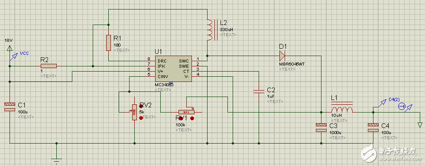The width and height of the screenshot is (425, 166).
Task: Click the red dot right of RV1
Action: pos(192,118)
